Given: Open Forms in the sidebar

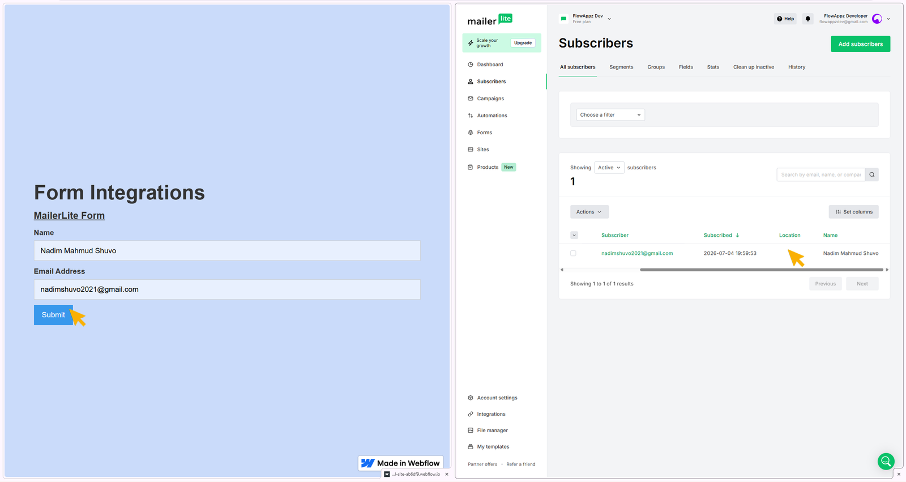Looking at the screenshot, I should tap(484, 133).
